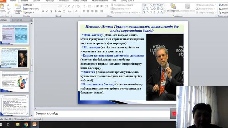
Task: Open the Направление текста dropdown
Action: 122,5
